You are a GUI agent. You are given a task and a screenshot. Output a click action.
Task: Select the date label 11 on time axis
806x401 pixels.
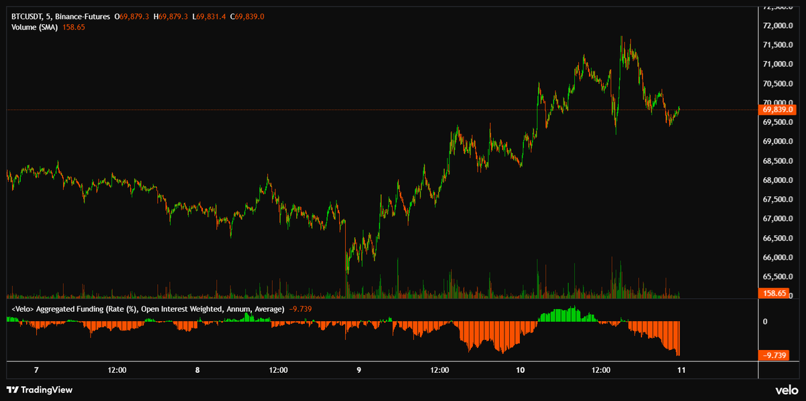point(680,370)
